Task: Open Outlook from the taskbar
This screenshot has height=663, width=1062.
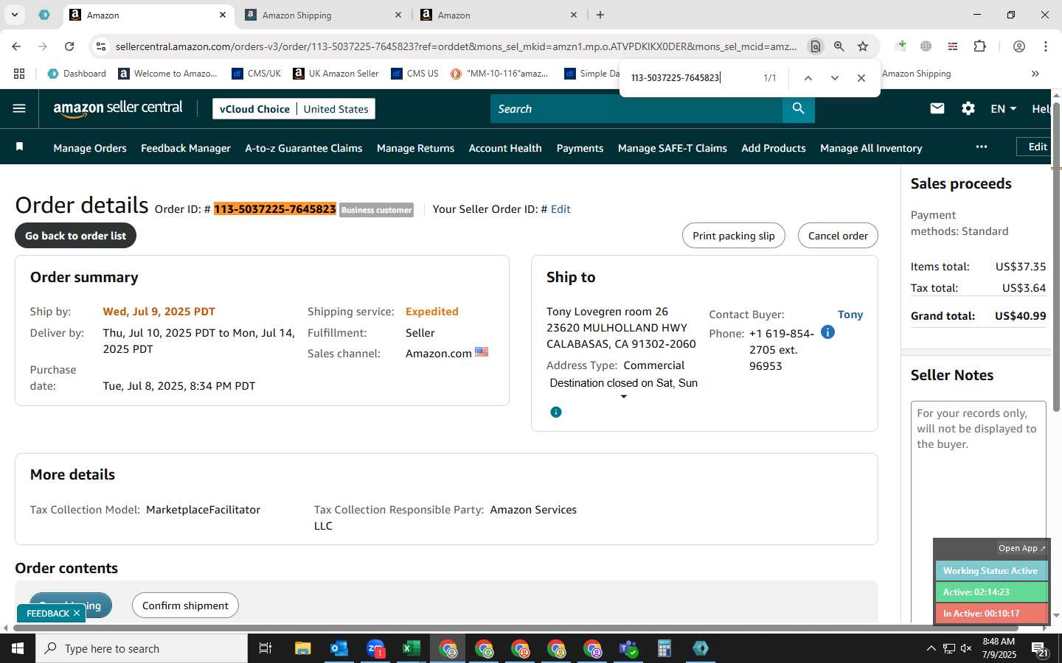Action: tap(339, 648)
